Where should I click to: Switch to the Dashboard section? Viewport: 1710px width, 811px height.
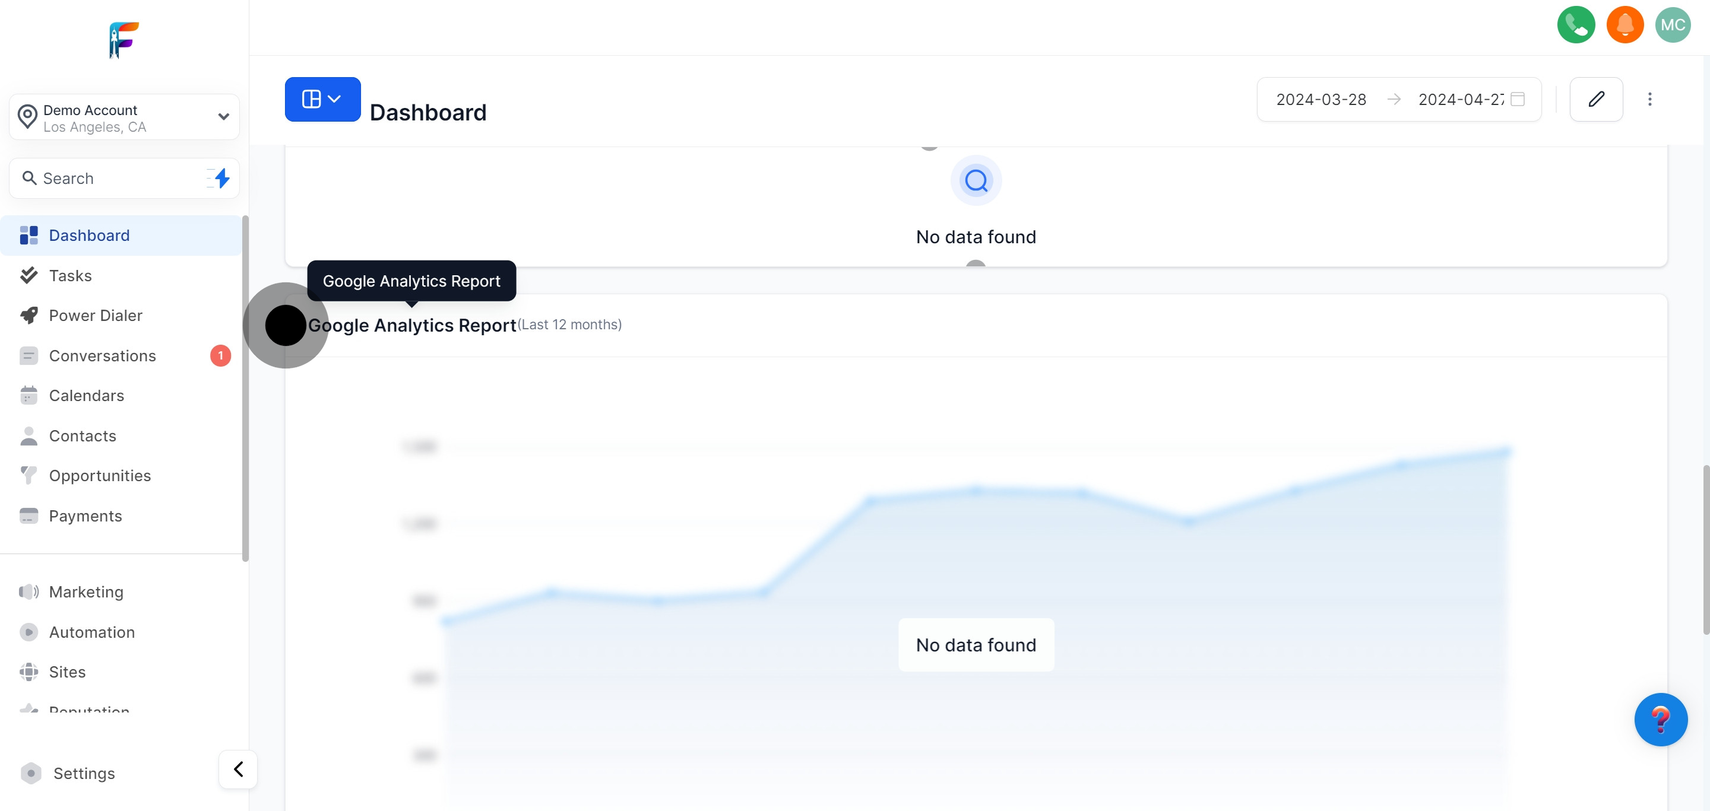(89, 235)
